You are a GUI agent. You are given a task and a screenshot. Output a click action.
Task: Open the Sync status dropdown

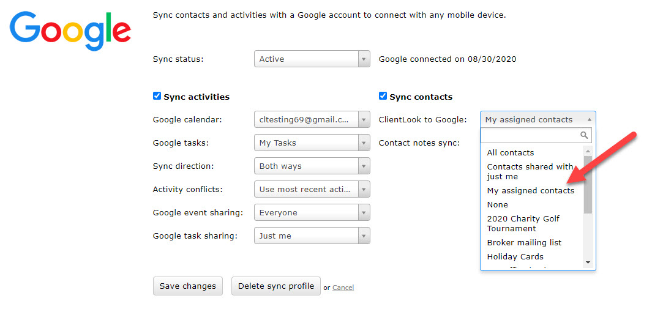312,59
